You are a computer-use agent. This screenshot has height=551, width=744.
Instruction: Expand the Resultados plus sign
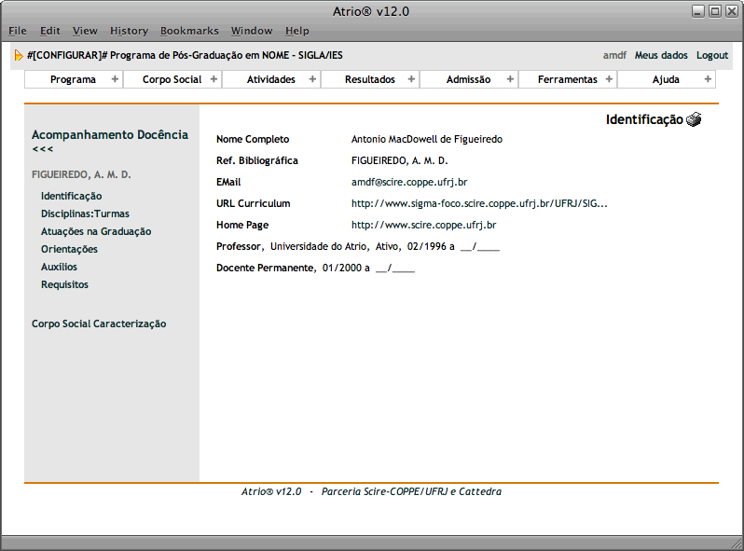coord(411,79)
